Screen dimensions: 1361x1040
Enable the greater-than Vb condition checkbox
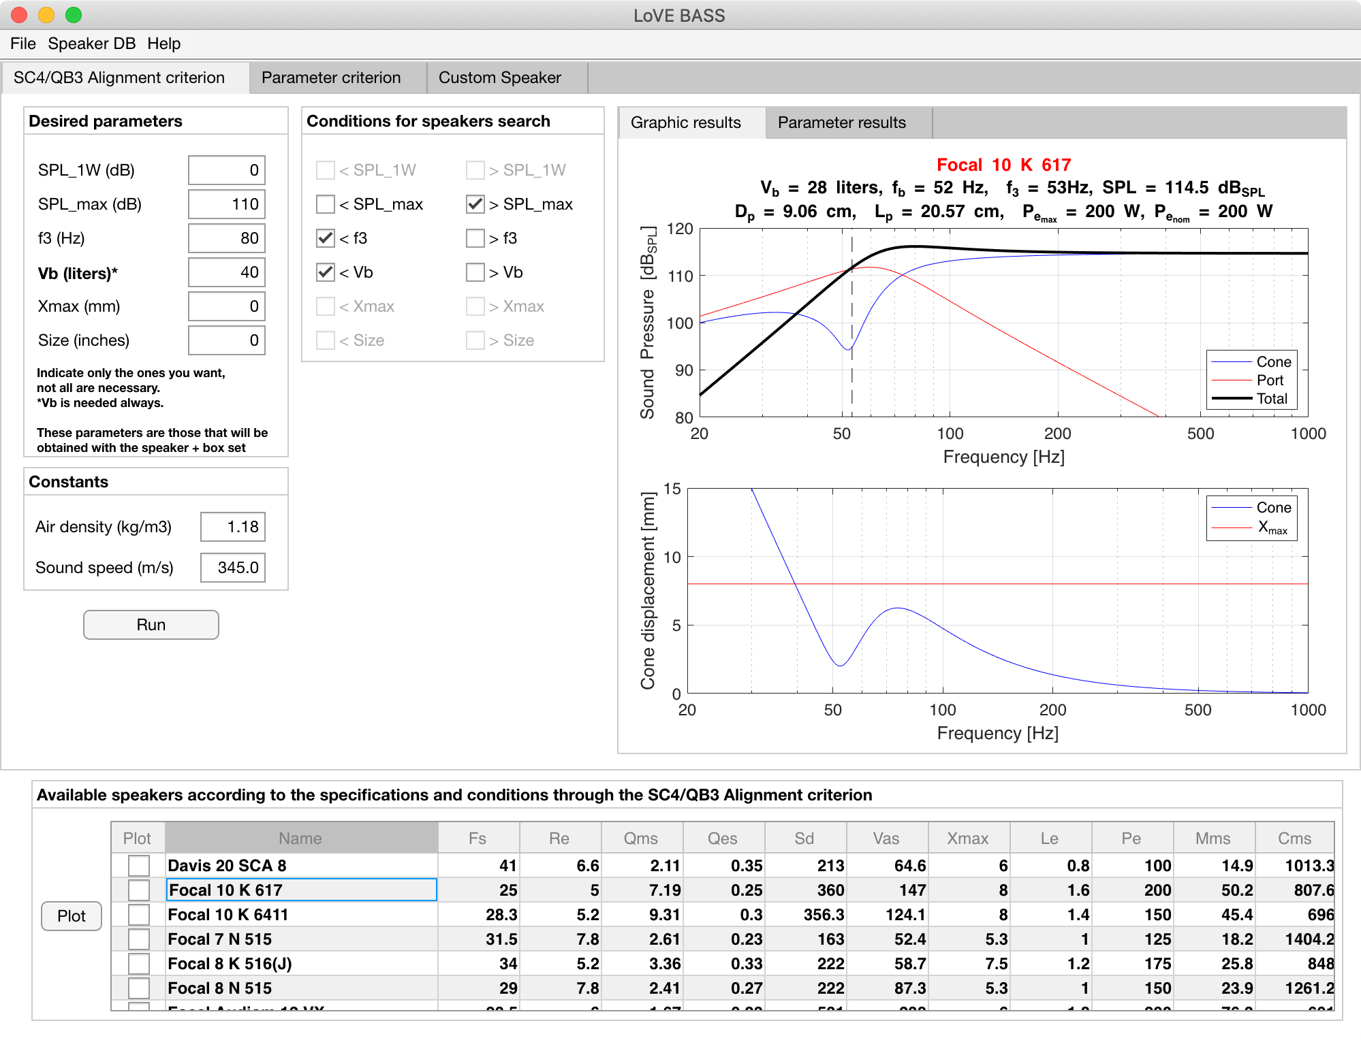(x=475, y=272)
